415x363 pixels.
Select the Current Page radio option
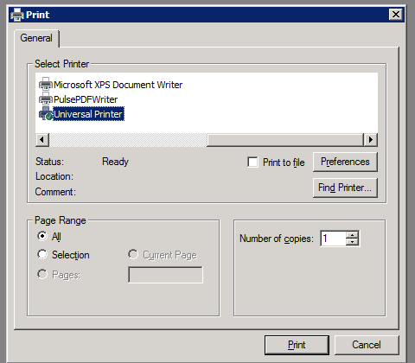pyautogui.click(x=133, y=254)
